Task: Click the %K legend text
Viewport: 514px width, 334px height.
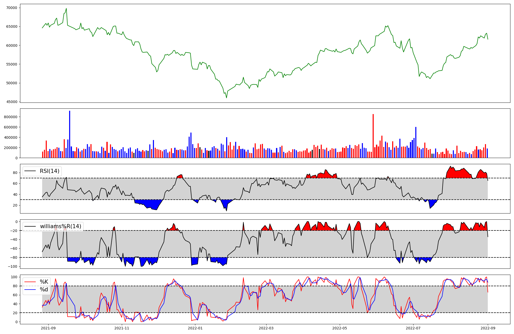Action: pos(44,282)
